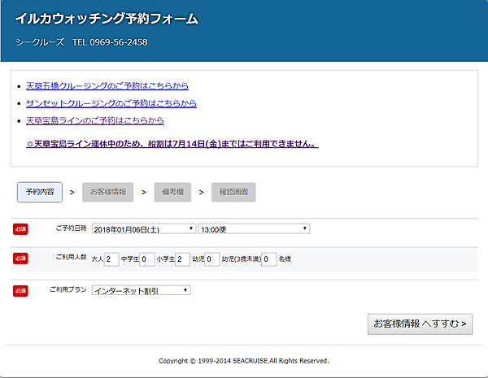Click the 天草宝島ライン運休中 notice link
Image resolution: width=488 pixels, height=378 pixels.
click(x=172, y=144)
